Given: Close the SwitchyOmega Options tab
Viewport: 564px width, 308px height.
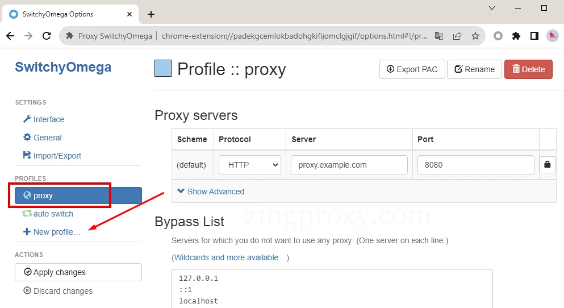Looking at the screenshot, I should [x=129, y=14].
